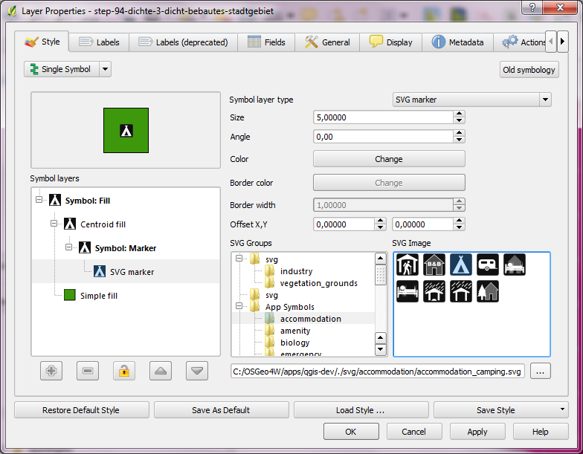This screenshot has height=454, width=583.
Task: Click Change button for marker Color
Action: 388,159
